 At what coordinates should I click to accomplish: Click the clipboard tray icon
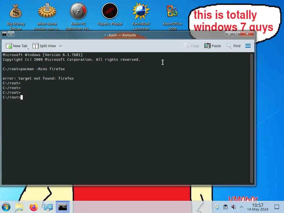tap(225, 207)
